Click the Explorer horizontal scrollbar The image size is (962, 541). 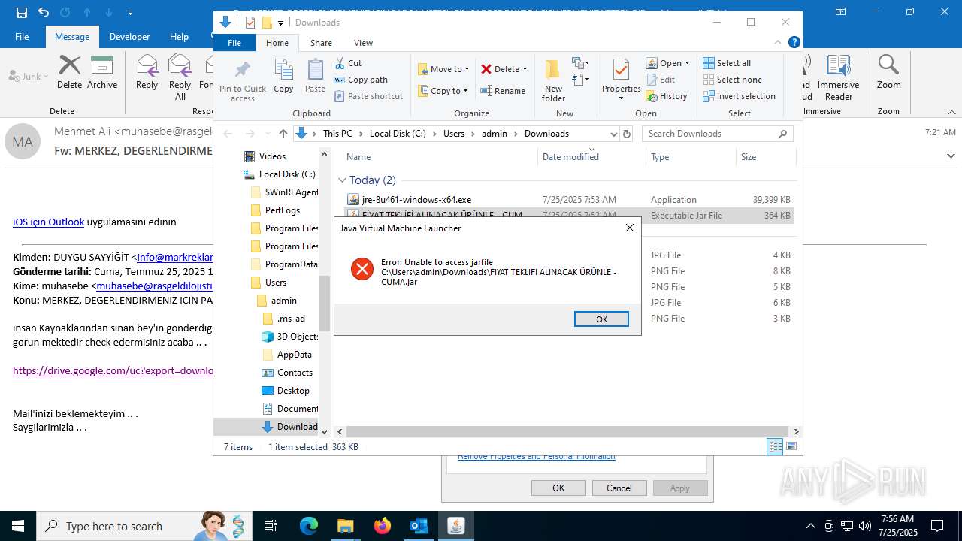click(567, 431)
